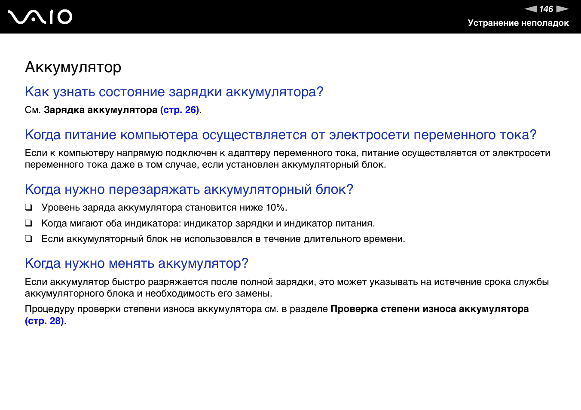Check the box beside Уровень заряда аккумулятора
Viewport: 581px width, 410px height.
28,207
